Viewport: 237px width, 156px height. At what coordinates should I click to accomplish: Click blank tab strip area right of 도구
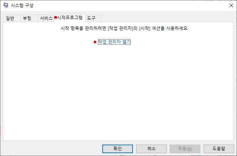[166, 18]
